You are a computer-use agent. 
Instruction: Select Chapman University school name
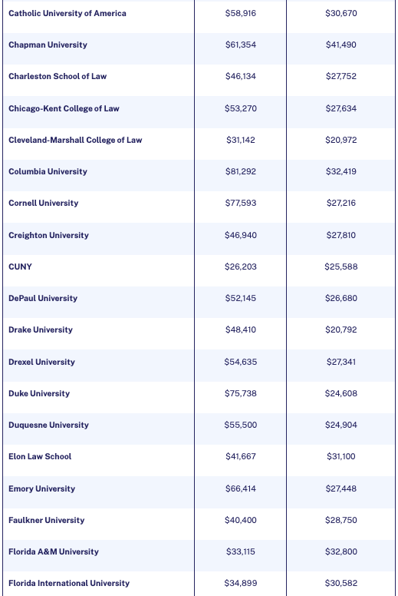coord(48,45)
